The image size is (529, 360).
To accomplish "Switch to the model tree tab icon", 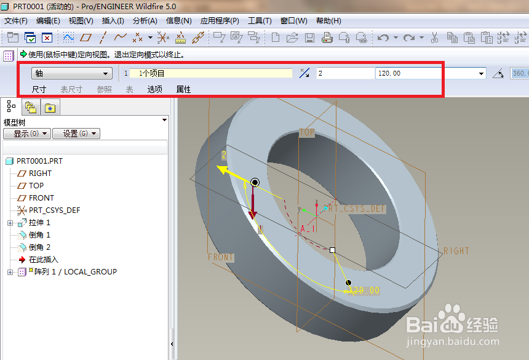I will tap(11, 107).
